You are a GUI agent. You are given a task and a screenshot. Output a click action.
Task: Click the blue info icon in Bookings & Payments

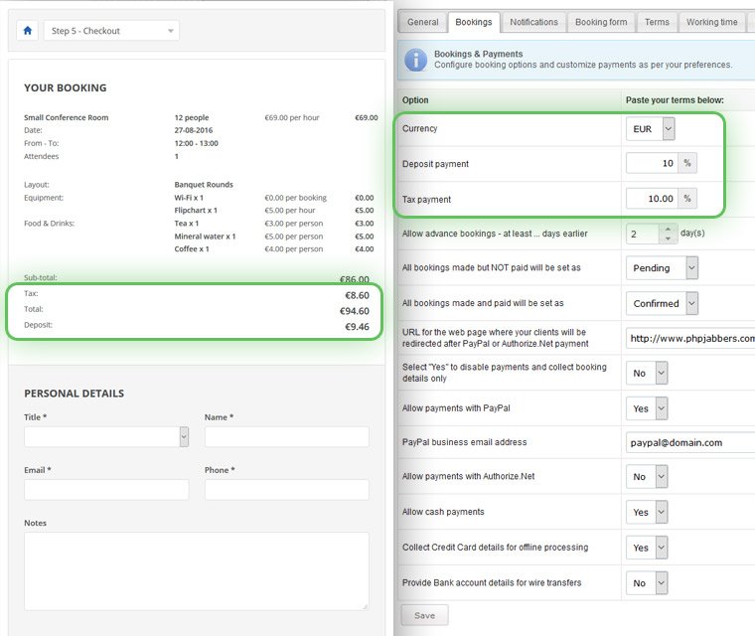coord(415,60)
